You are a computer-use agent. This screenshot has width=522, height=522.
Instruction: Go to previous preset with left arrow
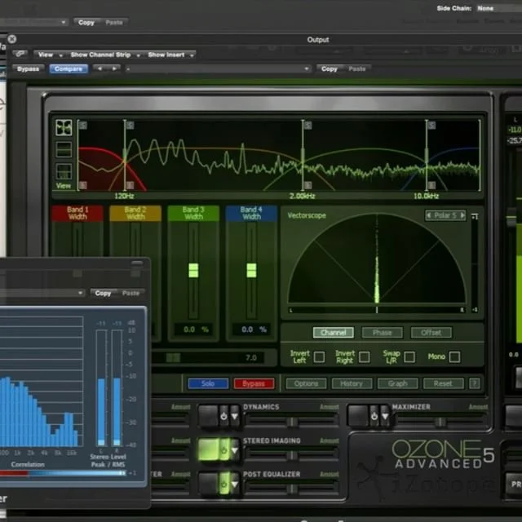[100, 69]
